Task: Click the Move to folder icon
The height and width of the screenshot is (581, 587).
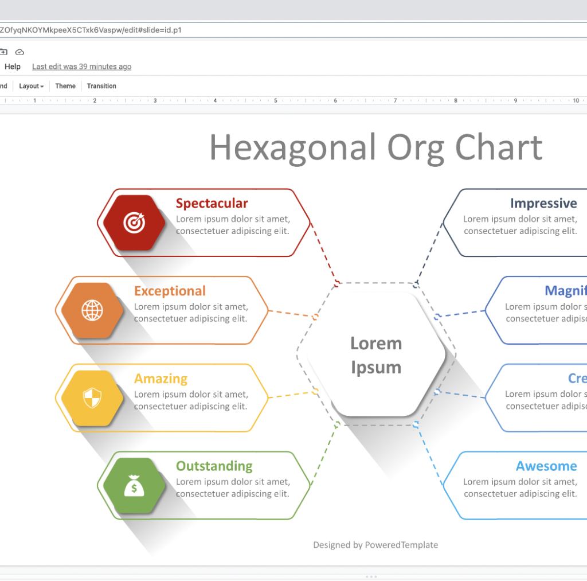Action: tap(3, 52)
